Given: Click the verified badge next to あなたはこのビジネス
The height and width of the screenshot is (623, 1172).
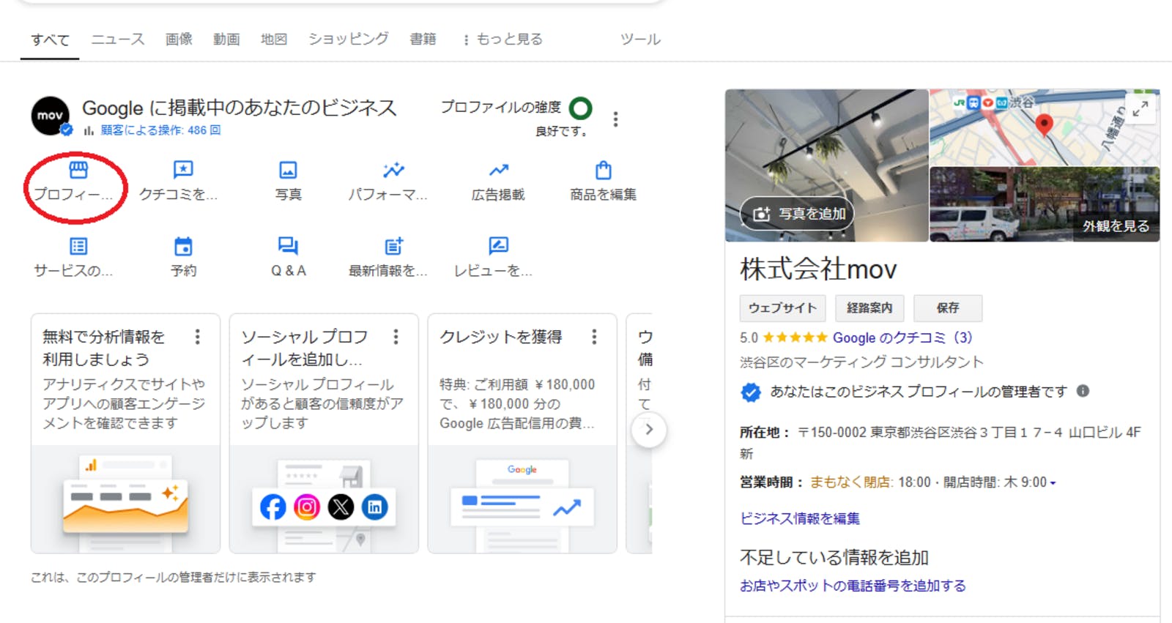Looking at the screenshot, I should tap(751, 392).
